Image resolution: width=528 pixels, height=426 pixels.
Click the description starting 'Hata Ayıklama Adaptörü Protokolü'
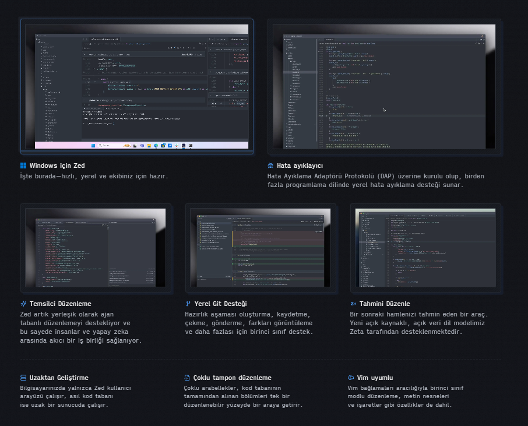(x=376, y=181)
